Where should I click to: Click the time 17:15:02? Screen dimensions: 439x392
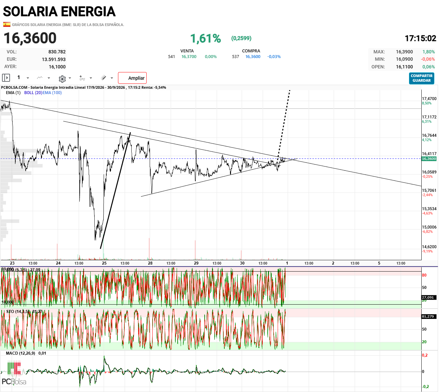click(x=420, y=38)
